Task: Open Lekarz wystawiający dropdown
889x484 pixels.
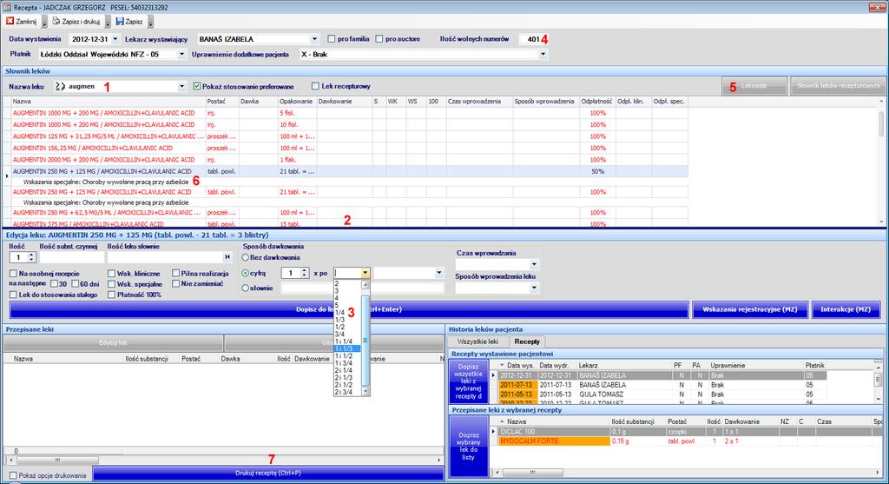Action: click(314, 39)
